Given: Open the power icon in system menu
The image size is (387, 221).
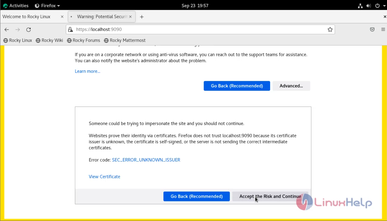Looking at the screenshot, I should (x=377, y=6).
